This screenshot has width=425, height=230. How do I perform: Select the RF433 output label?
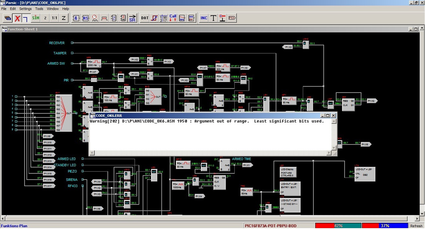click(73, 186)
